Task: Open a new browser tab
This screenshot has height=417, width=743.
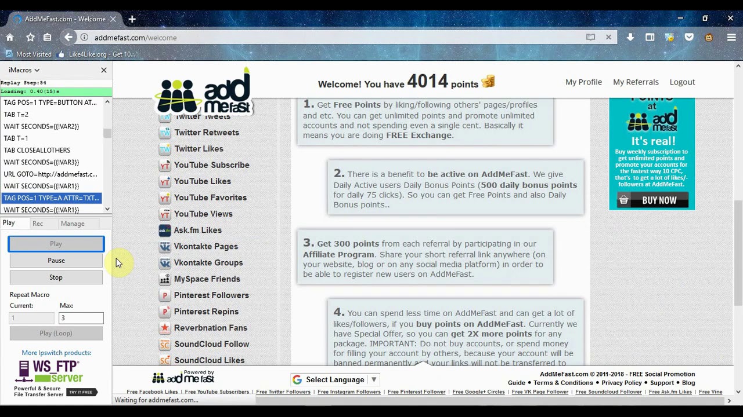Action: pos(132,19)
